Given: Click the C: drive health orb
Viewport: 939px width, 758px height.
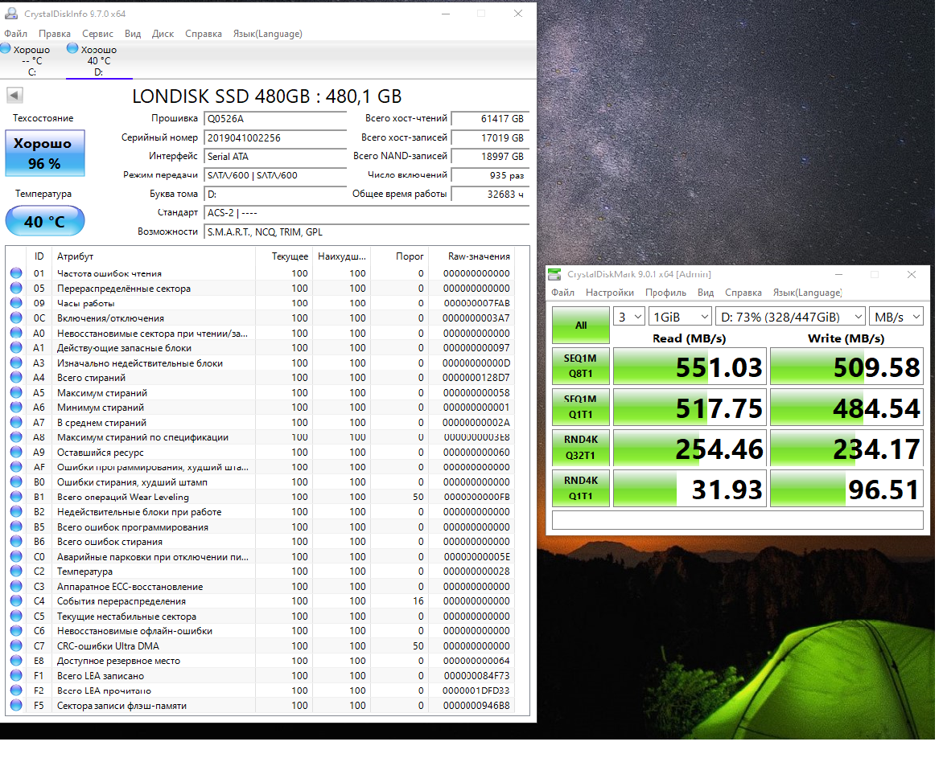Looking at the screenshot, I should [6, 48].
